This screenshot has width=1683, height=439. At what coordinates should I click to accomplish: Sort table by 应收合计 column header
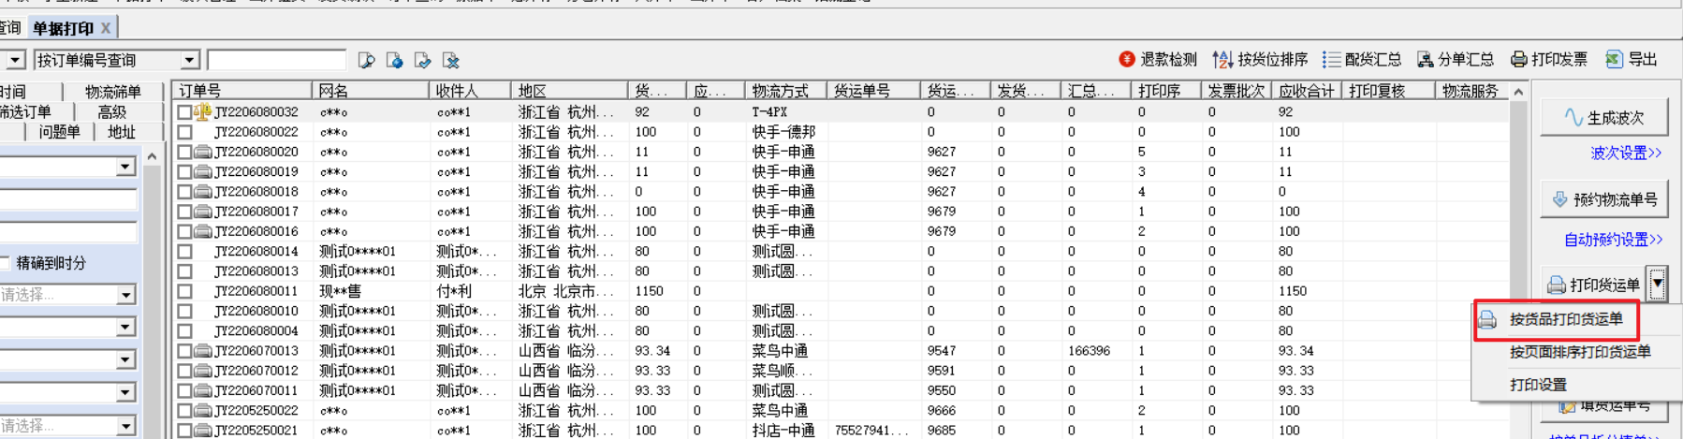pos(1307,91)
